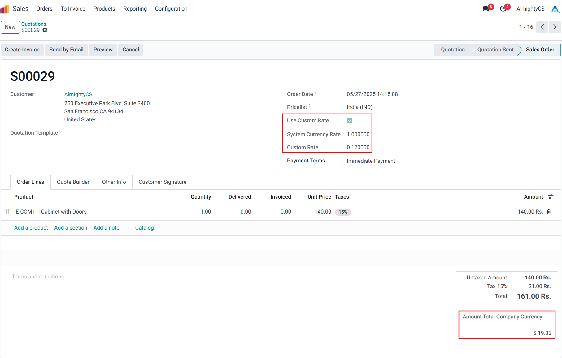Select the Quotation Sent status stage
Viewport: 562px width, 358px height.
tap(495, 50)
